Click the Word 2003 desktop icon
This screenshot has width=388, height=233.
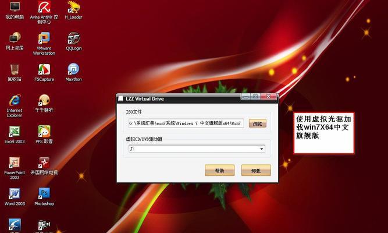[x=15, y=193]
